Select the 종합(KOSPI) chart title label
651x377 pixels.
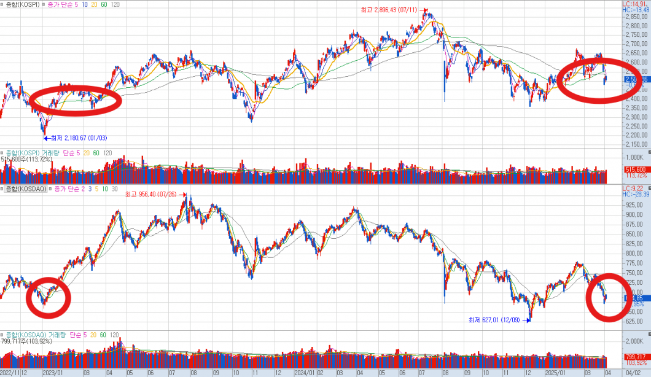[x=22, y=4]
